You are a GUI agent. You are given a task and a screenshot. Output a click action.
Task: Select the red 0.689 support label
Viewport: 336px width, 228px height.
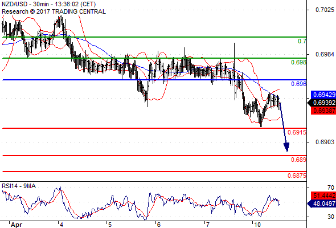pos(299,160)
